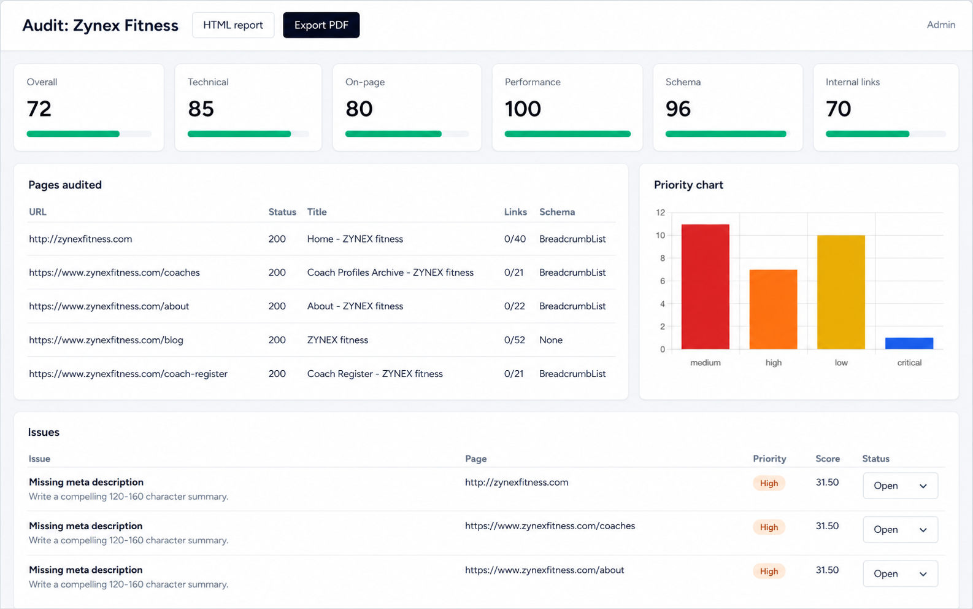Click the 'Coach Register - ZYNEX fitness' title
This screenshot has width=973, height=609.
[375, 374]
